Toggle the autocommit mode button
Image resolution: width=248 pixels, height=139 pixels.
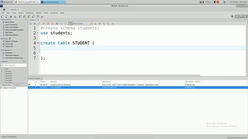pos(70,24)
